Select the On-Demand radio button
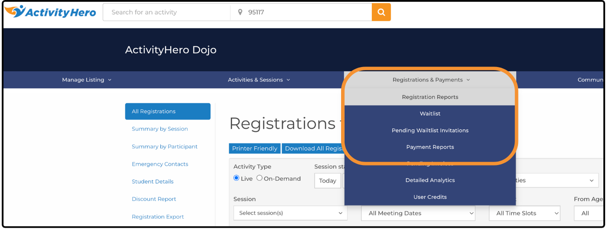Image resolution: width=606 pixels, height=229 pixels. click(259, 178)
